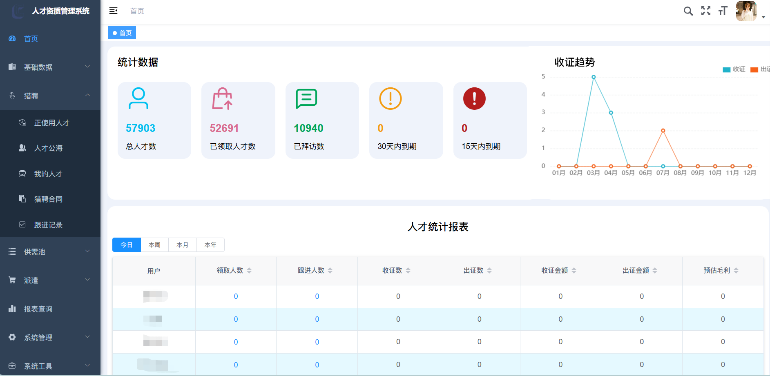Toggle fullscreen mode icon

tap(706, 11)
